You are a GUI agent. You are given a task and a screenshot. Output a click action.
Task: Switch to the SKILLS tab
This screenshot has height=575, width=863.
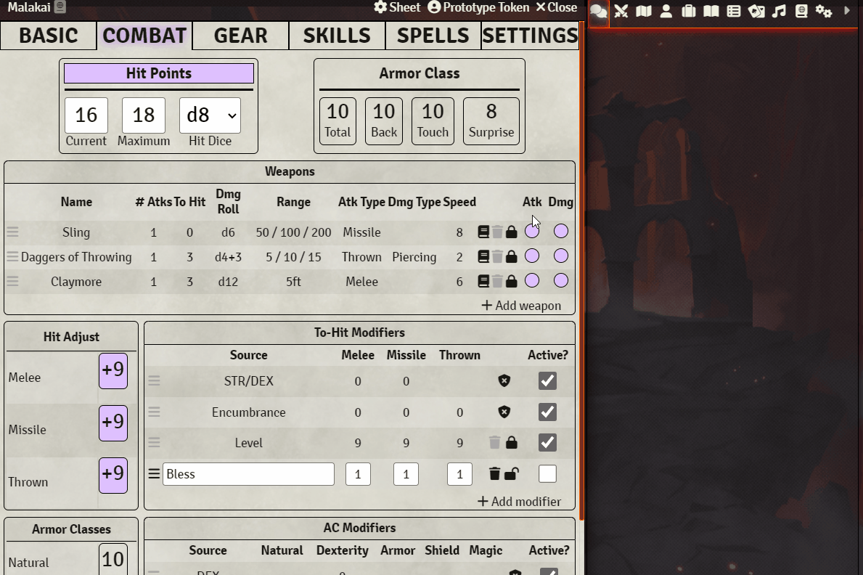[337, 36]
